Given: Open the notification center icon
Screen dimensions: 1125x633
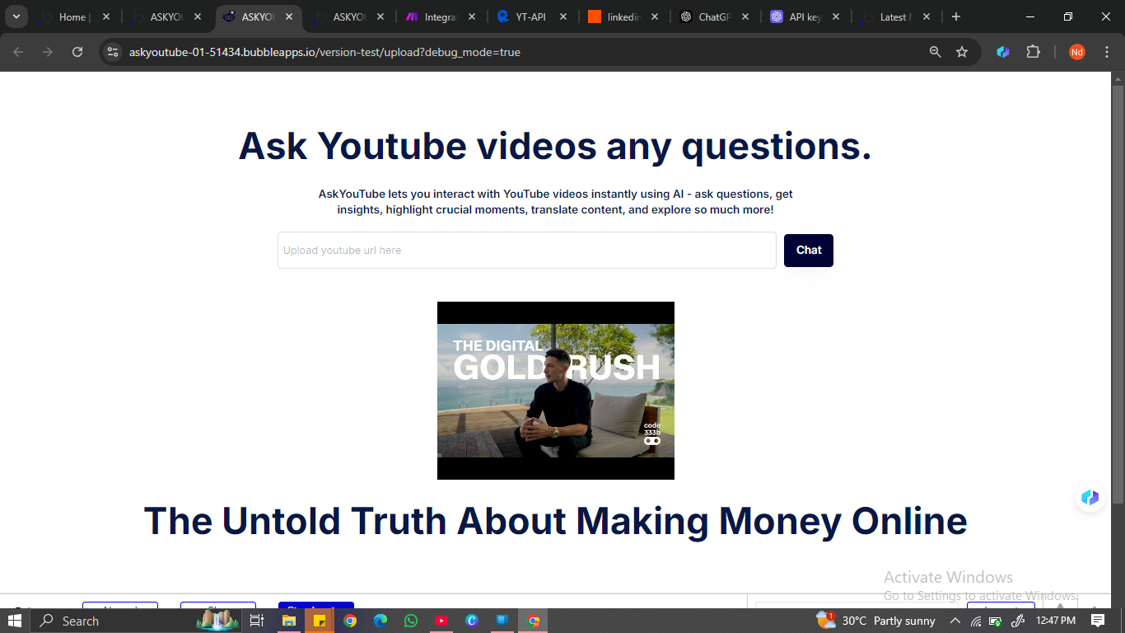Looking at the screenshot, I should pos(1098,621).
